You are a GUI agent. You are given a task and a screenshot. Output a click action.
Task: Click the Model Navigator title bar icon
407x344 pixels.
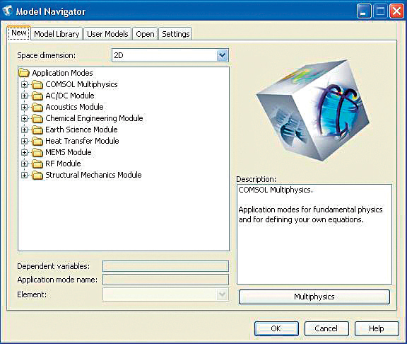click(x=8, y=11)
